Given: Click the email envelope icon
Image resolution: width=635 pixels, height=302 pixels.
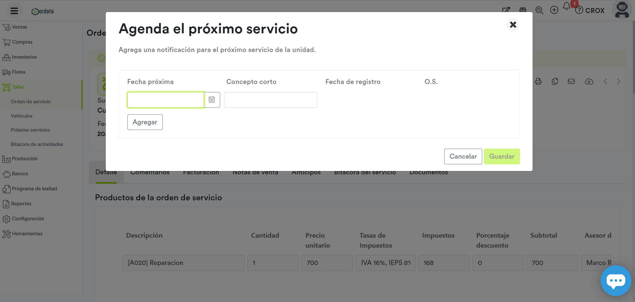Looking at the screenshot, I should (571, 82).
